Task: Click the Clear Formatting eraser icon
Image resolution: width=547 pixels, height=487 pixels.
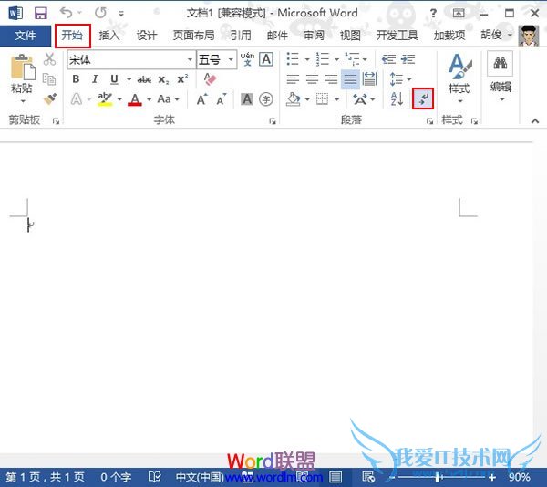Action: (212, 79)
